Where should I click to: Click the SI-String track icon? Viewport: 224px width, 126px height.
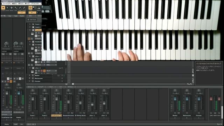[33, 45]
